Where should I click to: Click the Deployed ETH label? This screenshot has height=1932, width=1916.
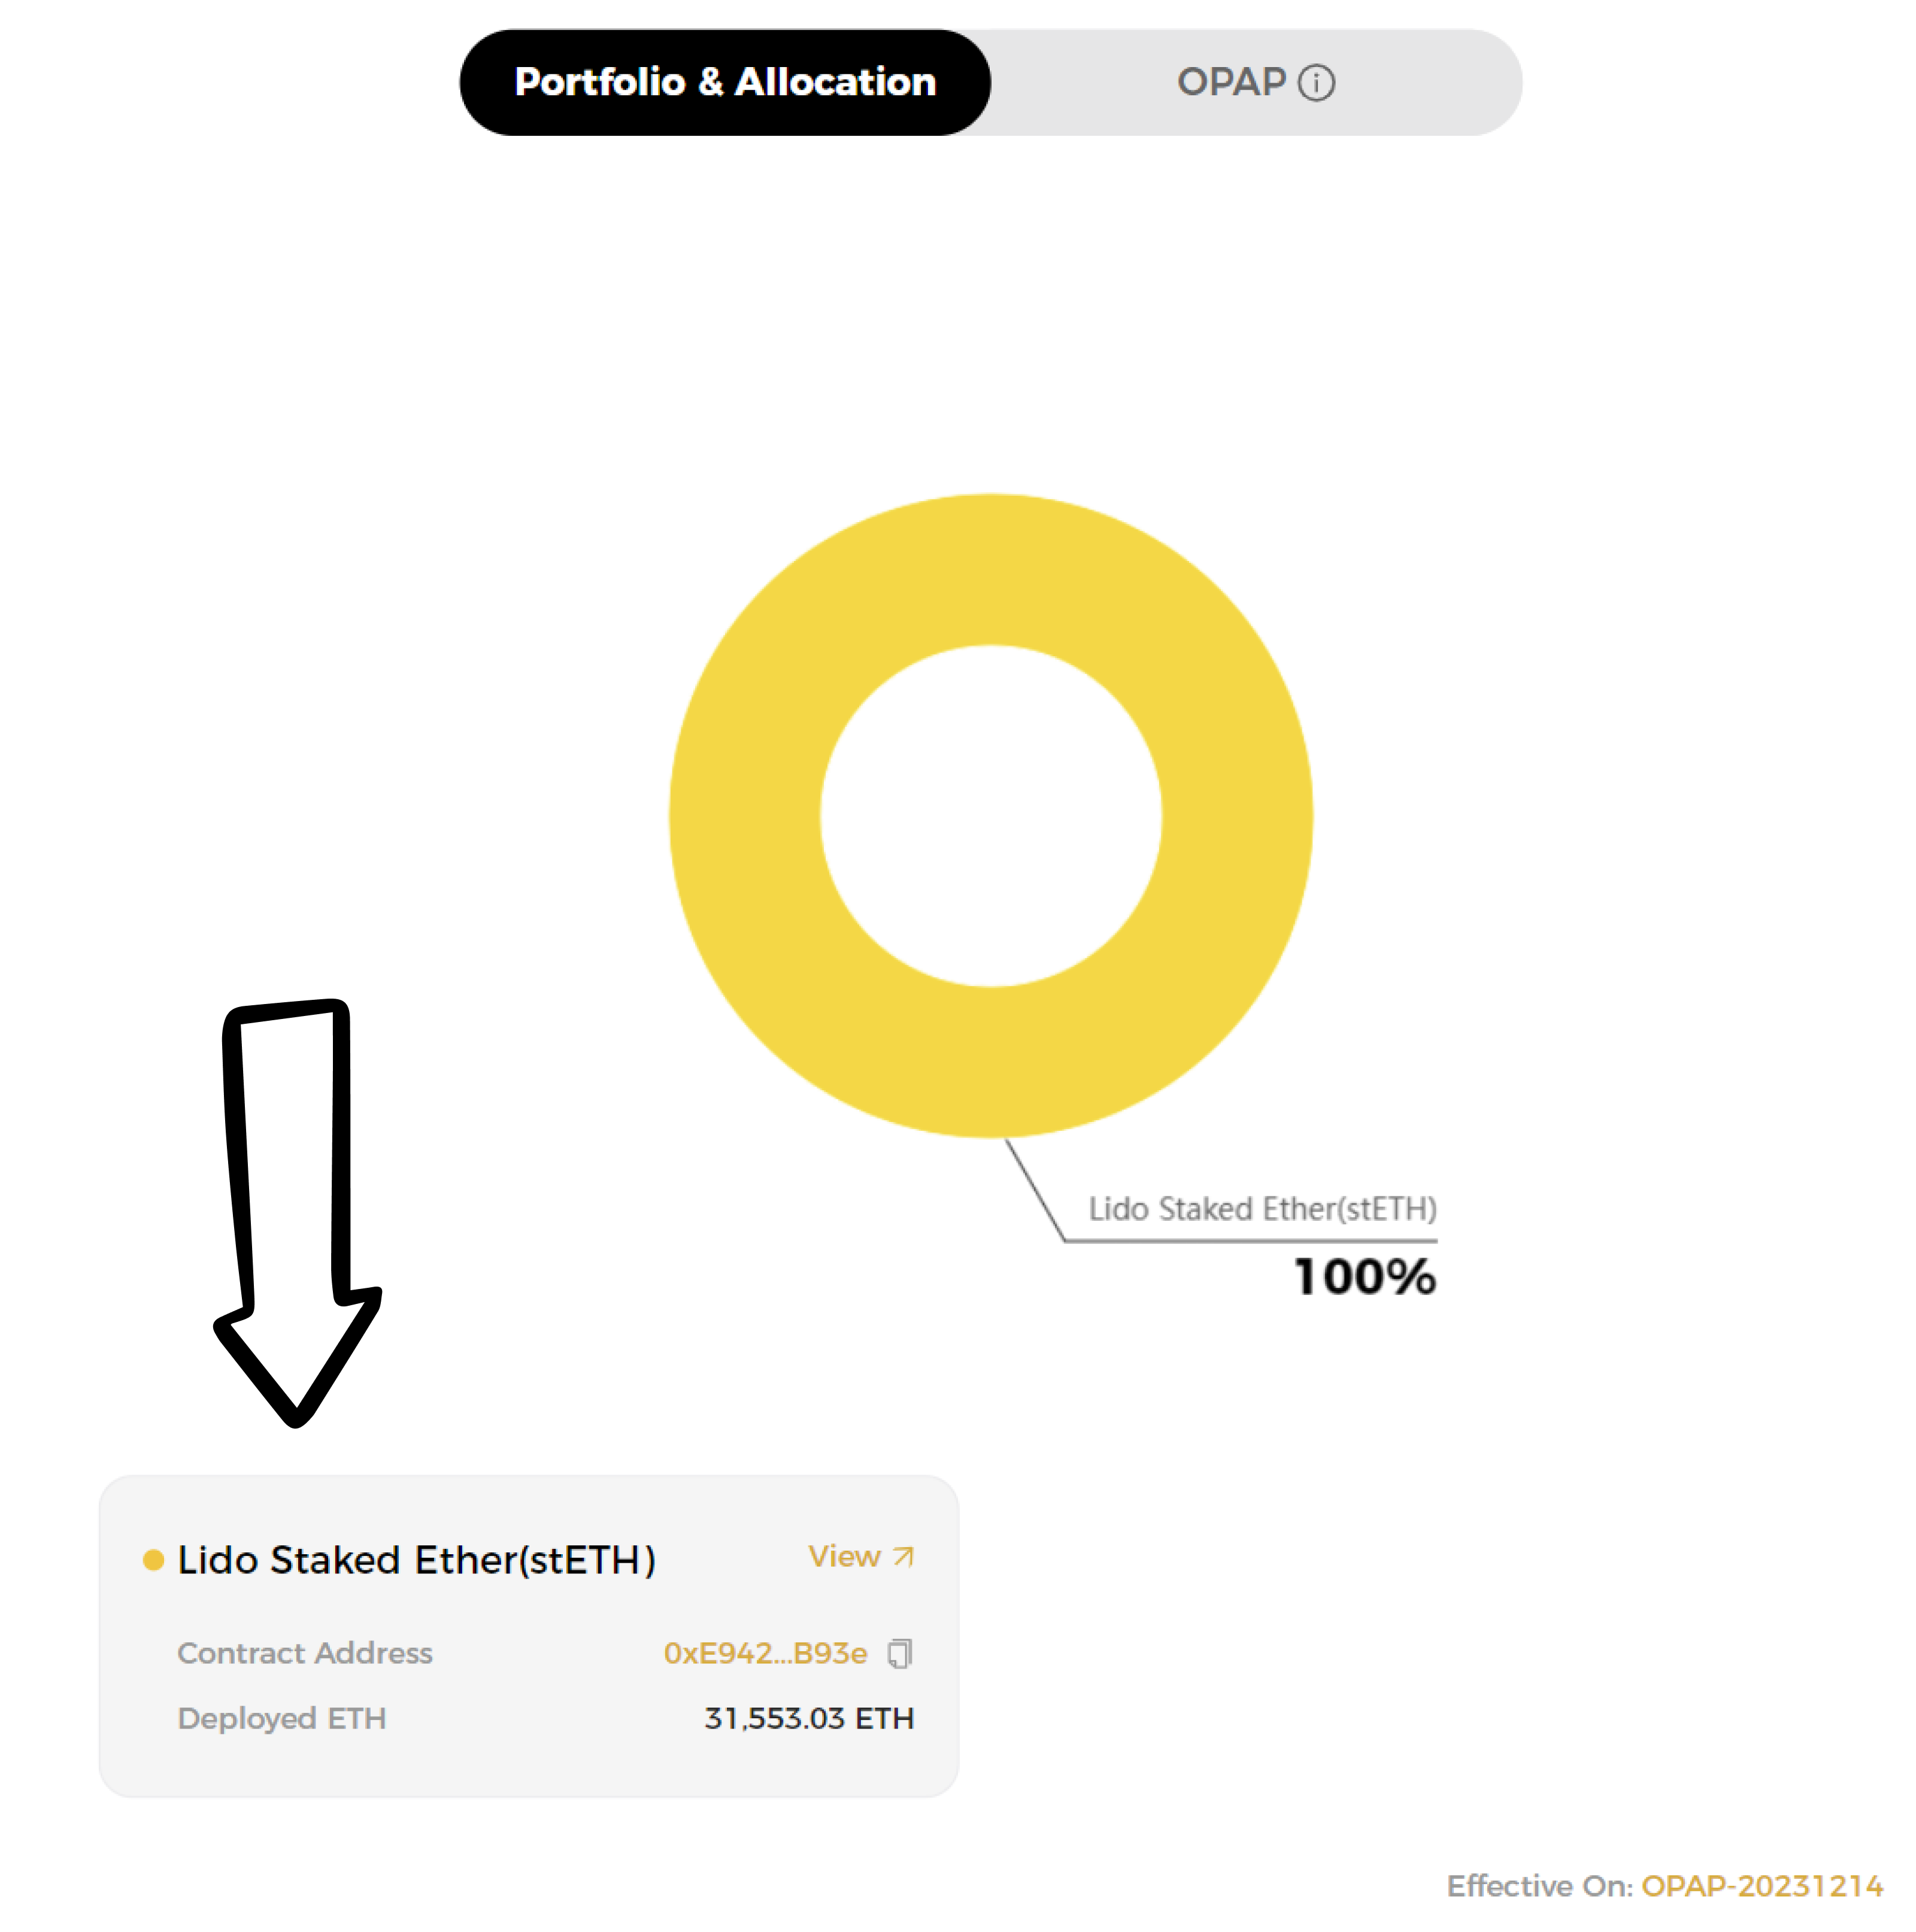281,1718
